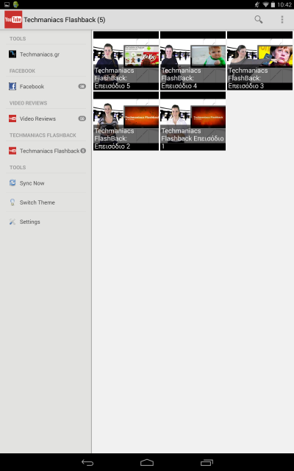Click YouTube icon beside Techmaniacs Flashback

[x=12, y=151]
